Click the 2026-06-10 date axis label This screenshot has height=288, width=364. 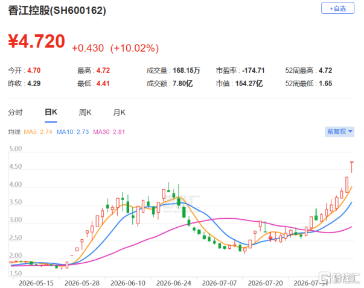[128, 283]
